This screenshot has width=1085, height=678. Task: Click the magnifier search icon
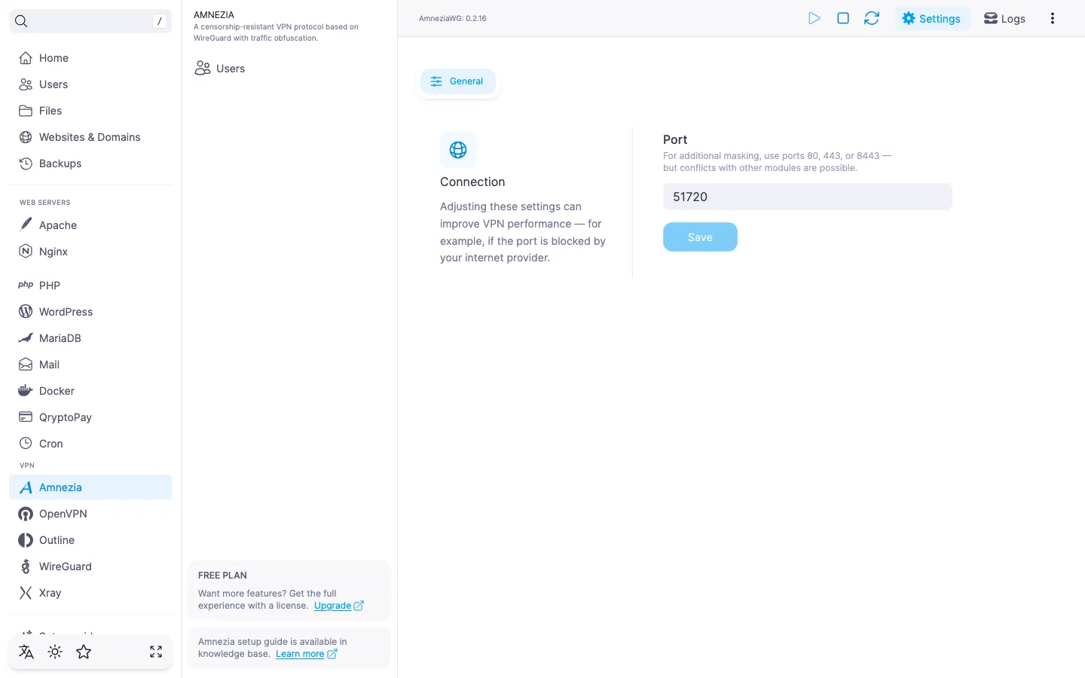pos(21,21)
